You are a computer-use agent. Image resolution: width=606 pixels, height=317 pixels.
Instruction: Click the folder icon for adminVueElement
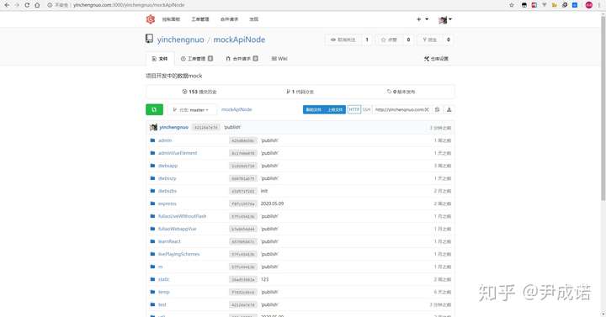[152, 153]
